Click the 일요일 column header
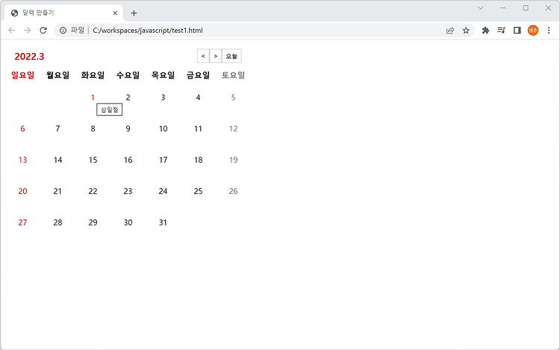 (23, 75)
